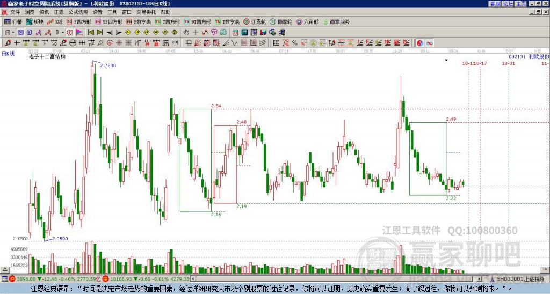This screenshot has height=294, width=550.
Task: Click the circle with horizontal line icon
Action: click(73, 43)
